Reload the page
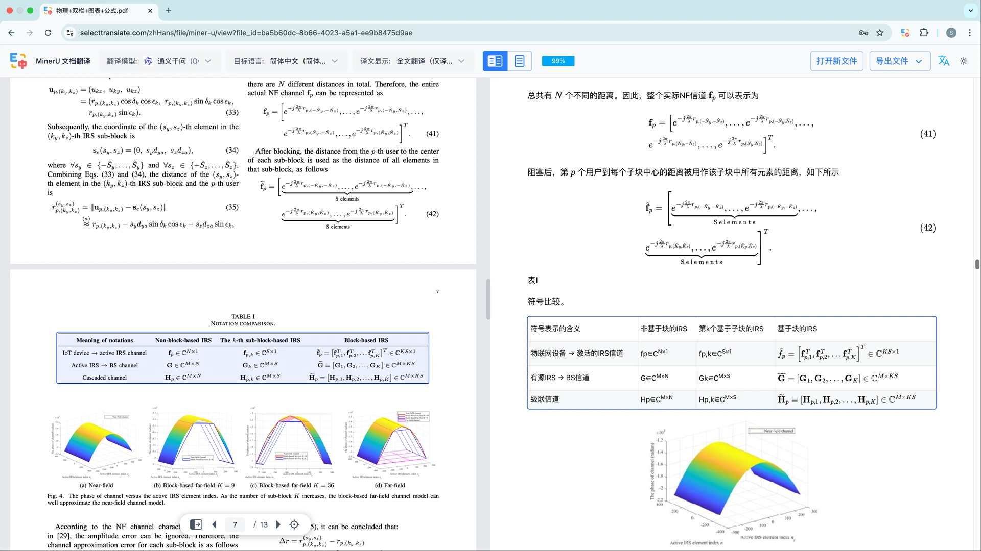Image resolution: width=981 pixels, height=551 pixels. 48,33
